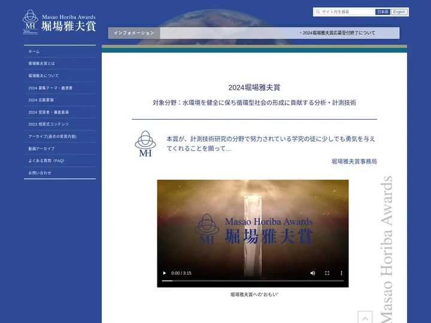Open 2023 授賞式コンテンツ menu item

60,124
